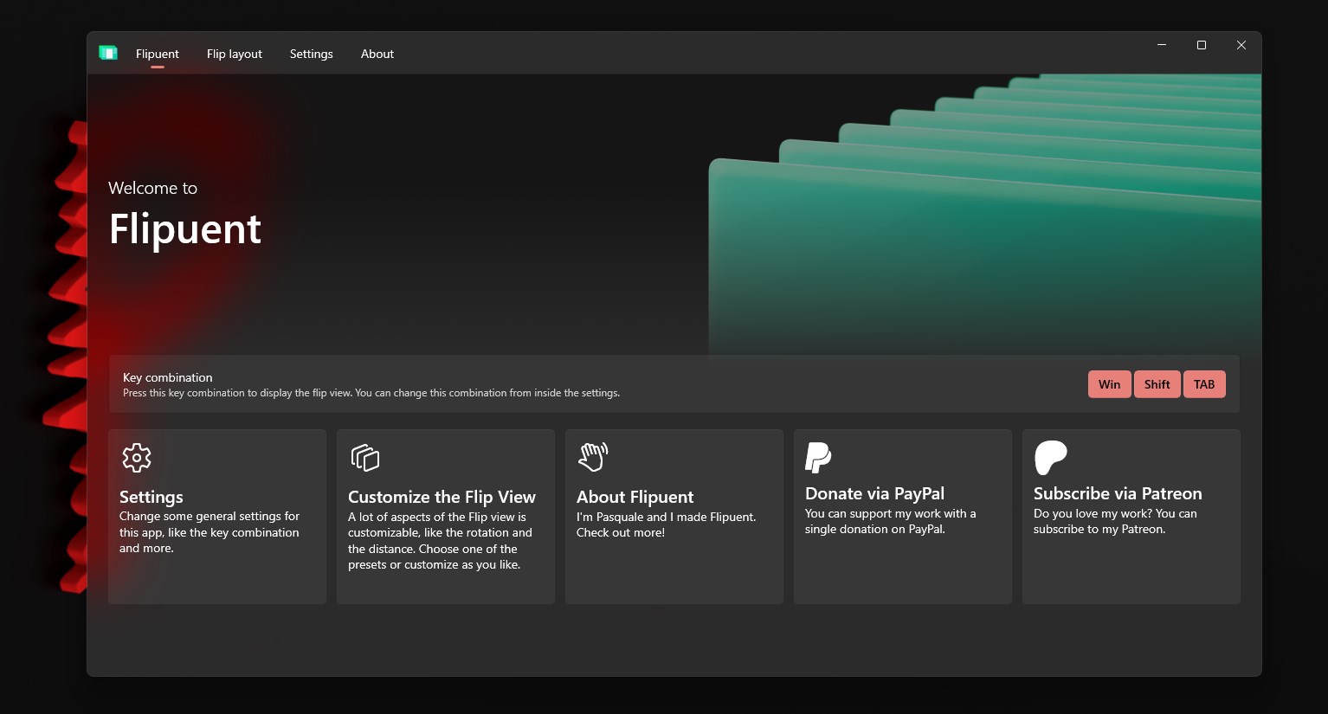Viewport: 1328px width, 714px height.
Task: Click 'Change some general settings' description
Action: click(210, 532)
